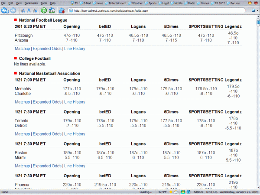This screenshot has height=195, width=260.
Task: Open the Edit menu
Action: click(11, 3)
